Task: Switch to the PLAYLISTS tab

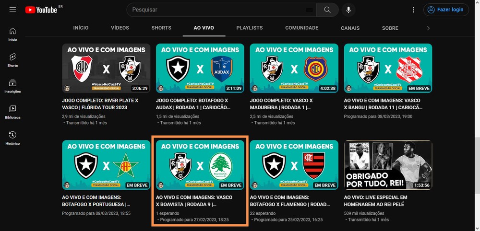Action: coord(250,28)
